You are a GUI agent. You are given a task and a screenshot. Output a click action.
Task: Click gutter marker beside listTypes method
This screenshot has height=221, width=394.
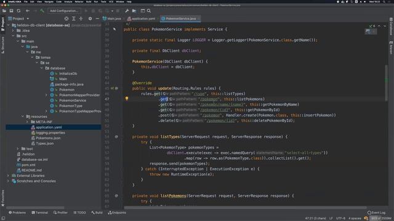116,136
